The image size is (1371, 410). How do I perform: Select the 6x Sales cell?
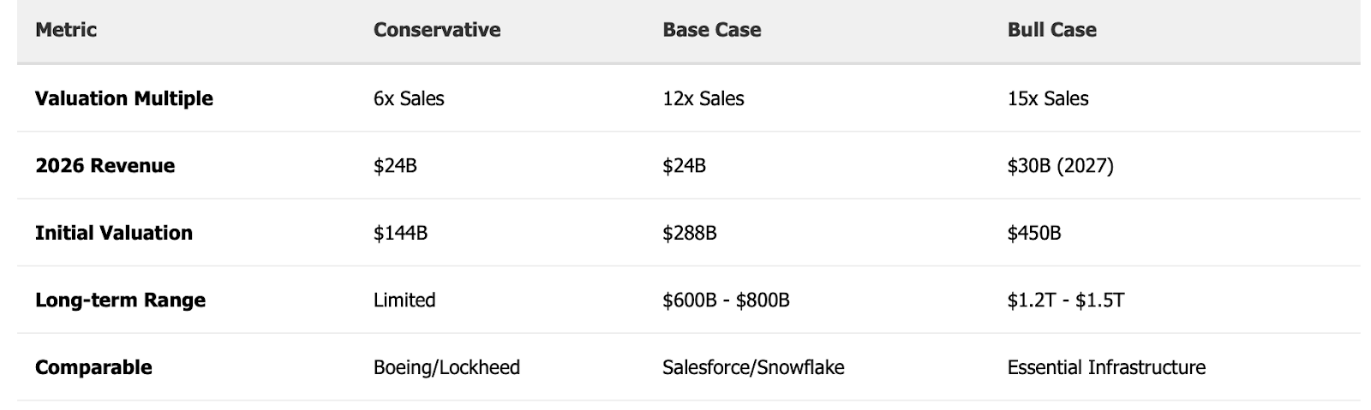(x=409, y=98)
